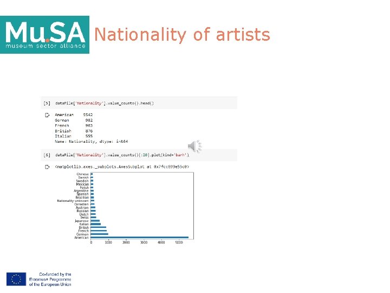Image resolution: width=390 pixels, height=293 pixels.
Task: Click the "Italian 555" output row
Action: [74, 136]
